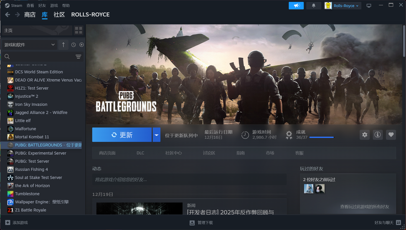Open the ROLLS-ROYCE profile tab
The image size is (406, 230).
(x=90, y=15)
